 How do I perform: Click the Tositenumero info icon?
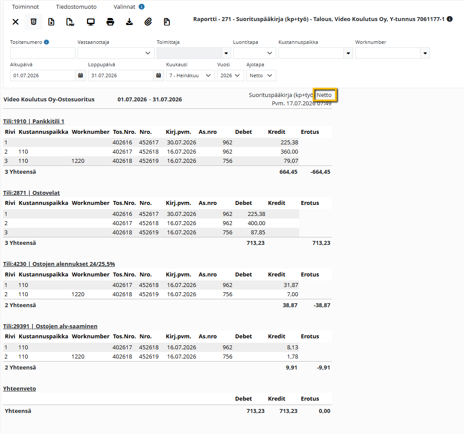tap(46, 42)
